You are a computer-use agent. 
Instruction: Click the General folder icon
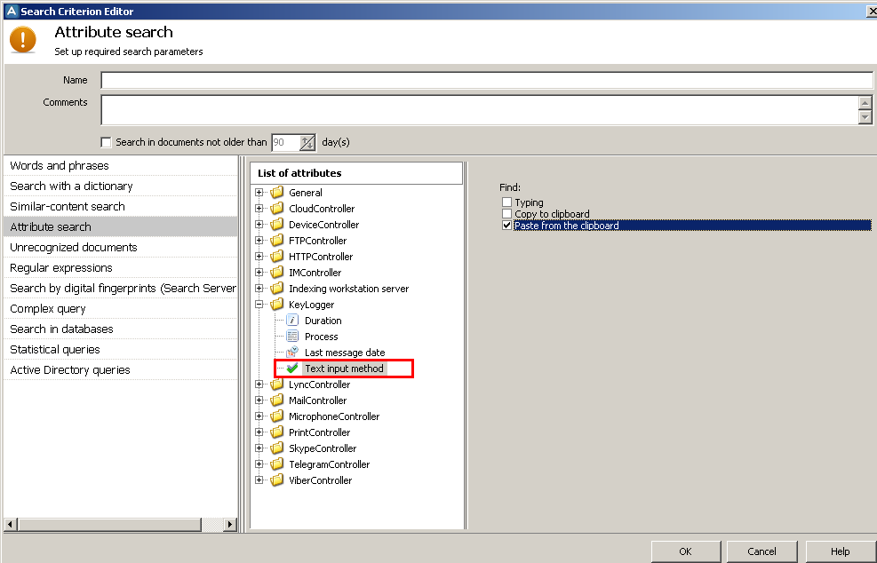(277, 193)
